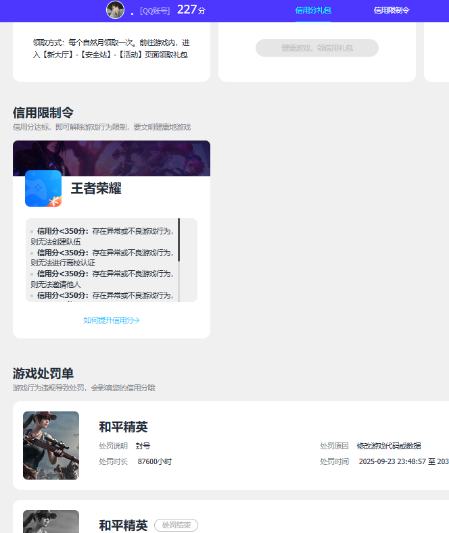Viewport: 449px width, 533px height.
Task: Click the scrollbar in restriction list
Action: click(x=179, y=240)
